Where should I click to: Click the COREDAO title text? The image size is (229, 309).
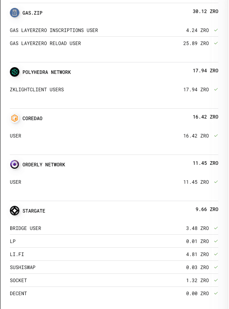point(32,119)
